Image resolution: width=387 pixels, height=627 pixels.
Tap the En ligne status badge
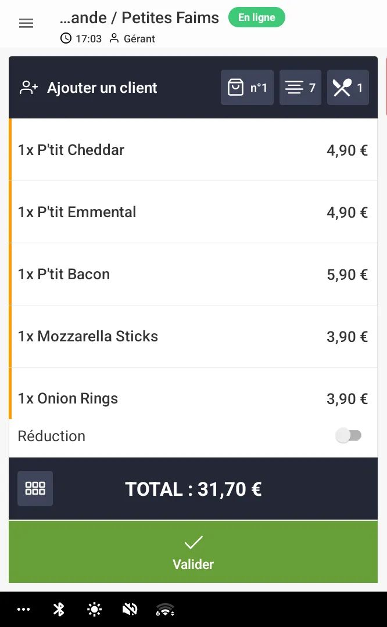pyautogui.click(x=256, y=17)
